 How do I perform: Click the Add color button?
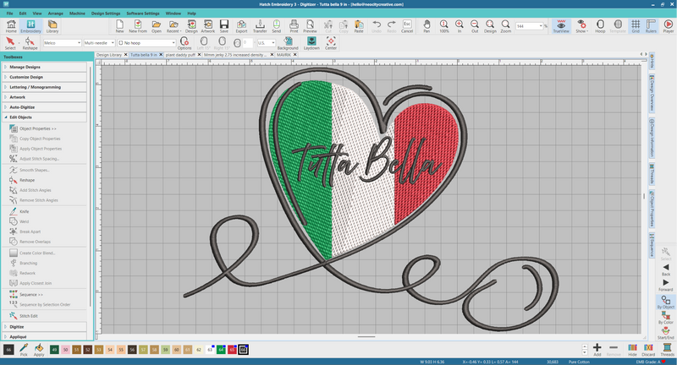tap(597, 350)
